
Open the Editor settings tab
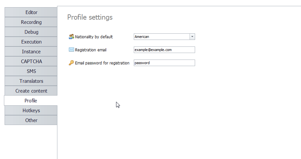pyautogui.click(x=31, y=12)
